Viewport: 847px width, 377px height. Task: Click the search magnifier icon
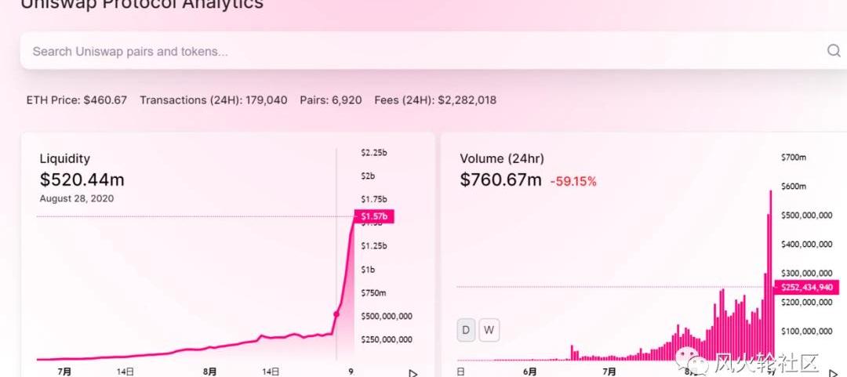point(834,51)
